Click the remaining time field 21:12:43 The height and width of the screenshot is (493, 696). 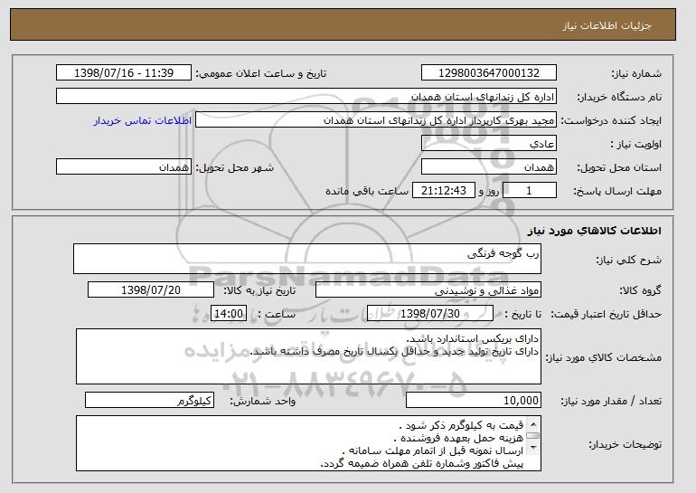[444, 191]
